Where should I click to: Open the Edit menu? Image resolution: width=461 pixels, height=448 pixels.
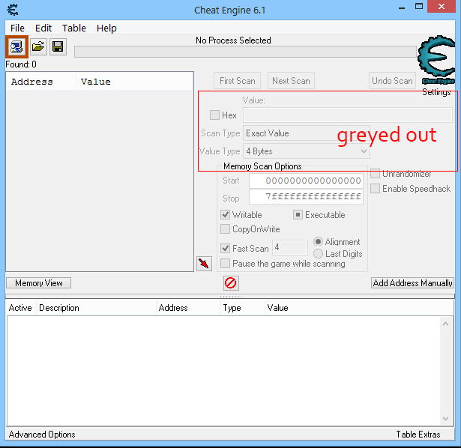(x=43, y=28)
